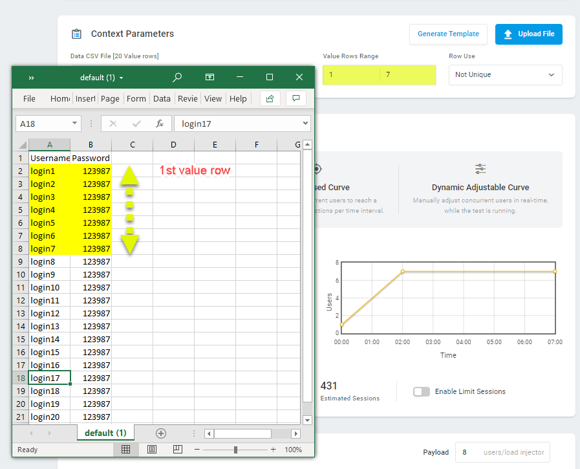The height and width of the screenshot is (469, 580).
Task: Toggle the Enable Limit Sessions switch
Action: click(422, 391)
